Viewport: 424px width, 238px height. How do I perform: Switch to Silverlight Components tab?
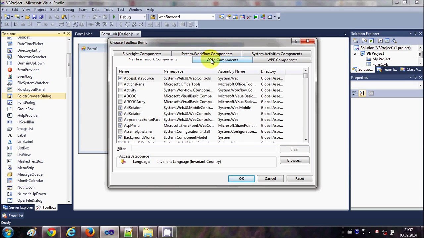click(x=142, y=54)
